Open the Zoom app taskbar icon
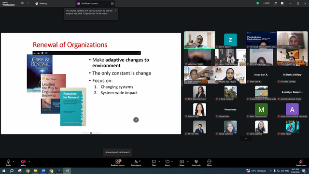Image resolution: width=309 pixels, height=174 pixels. tap(43, 171)
